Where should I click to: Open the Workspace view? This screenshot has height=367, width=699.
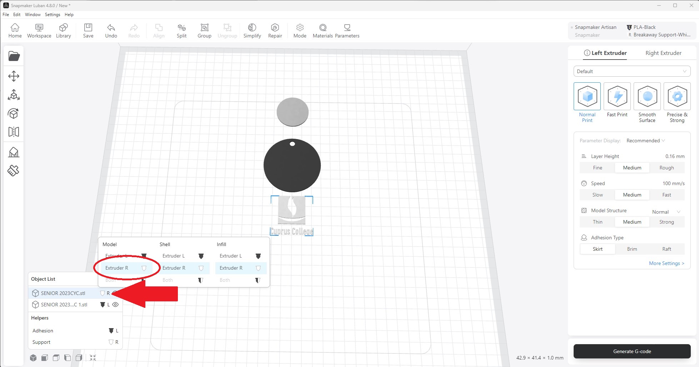(x=39, y=31)
